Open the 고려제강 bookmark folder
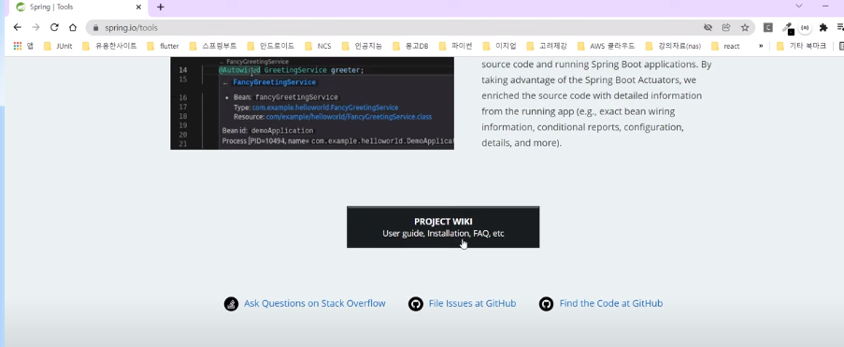 pyautogui.click(x=547, y=46)
